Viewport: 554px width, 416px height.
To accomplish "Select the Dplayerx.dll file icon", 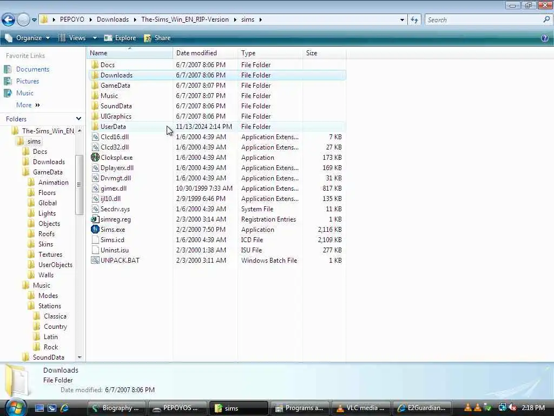I will [x=95, y=168].
